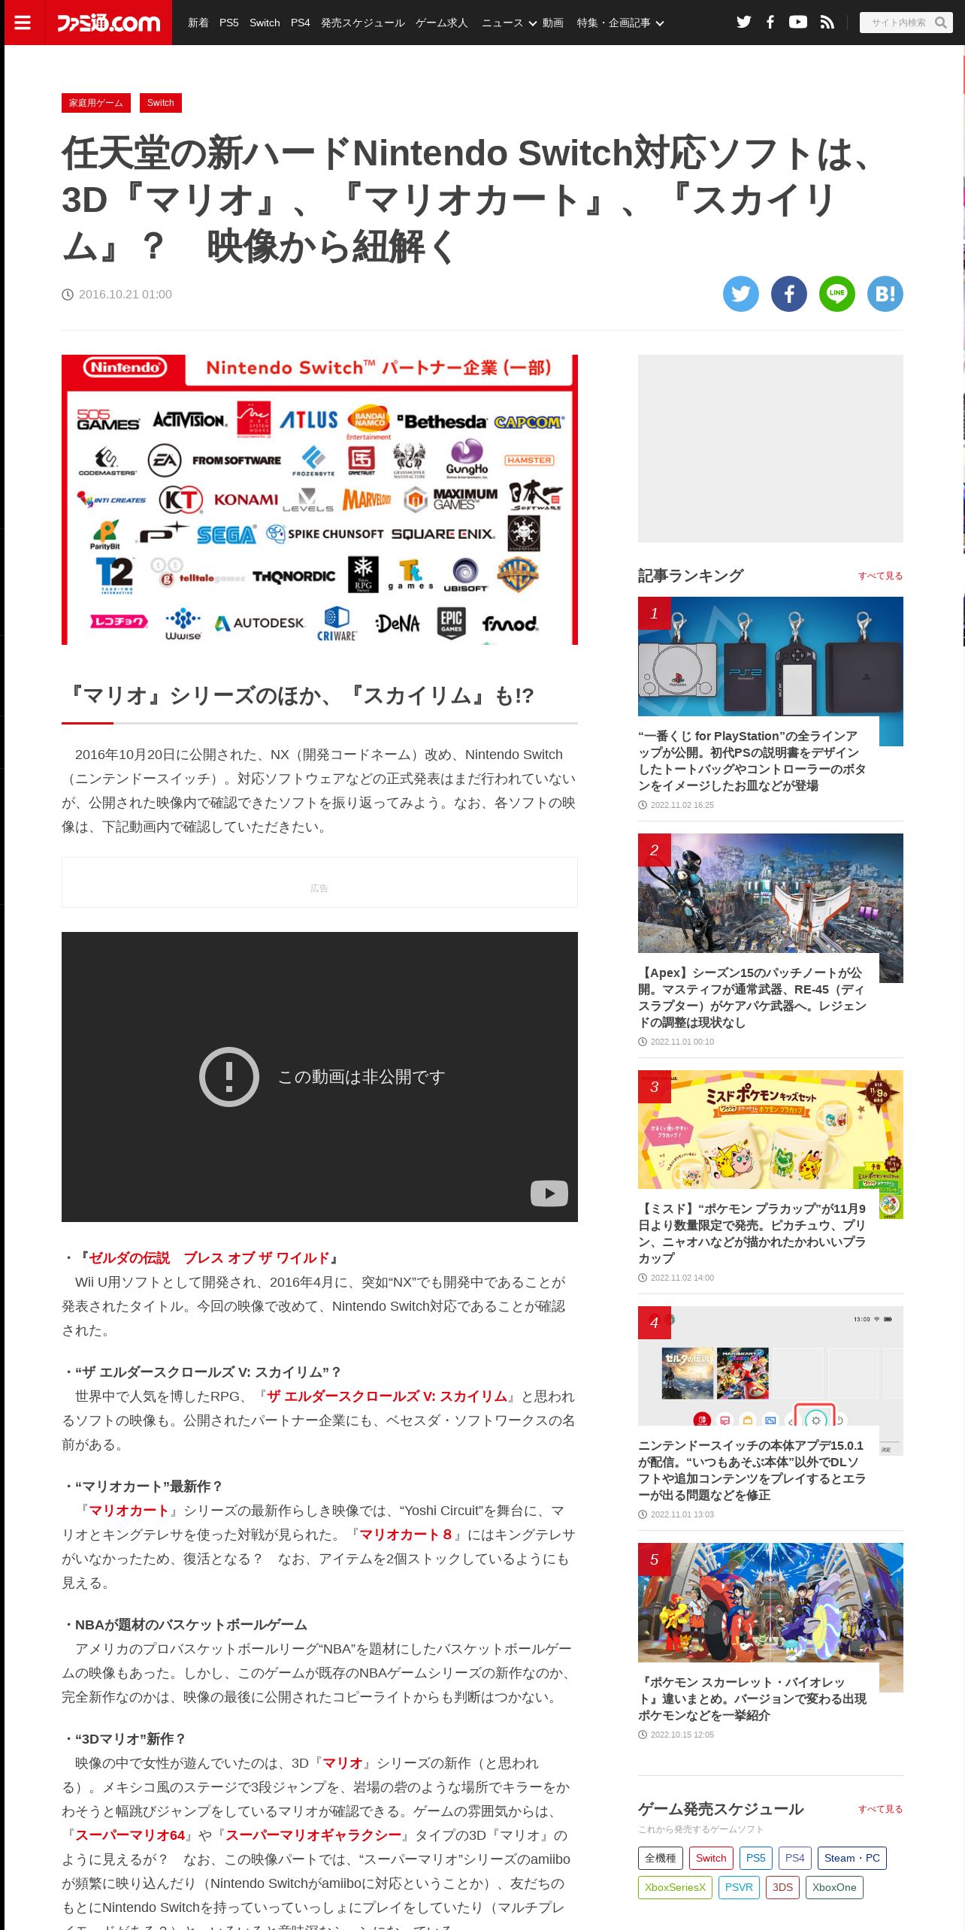
Task: Open Famitsu YouTube from header
Action: pyautogui.click(x=798, y=23)
